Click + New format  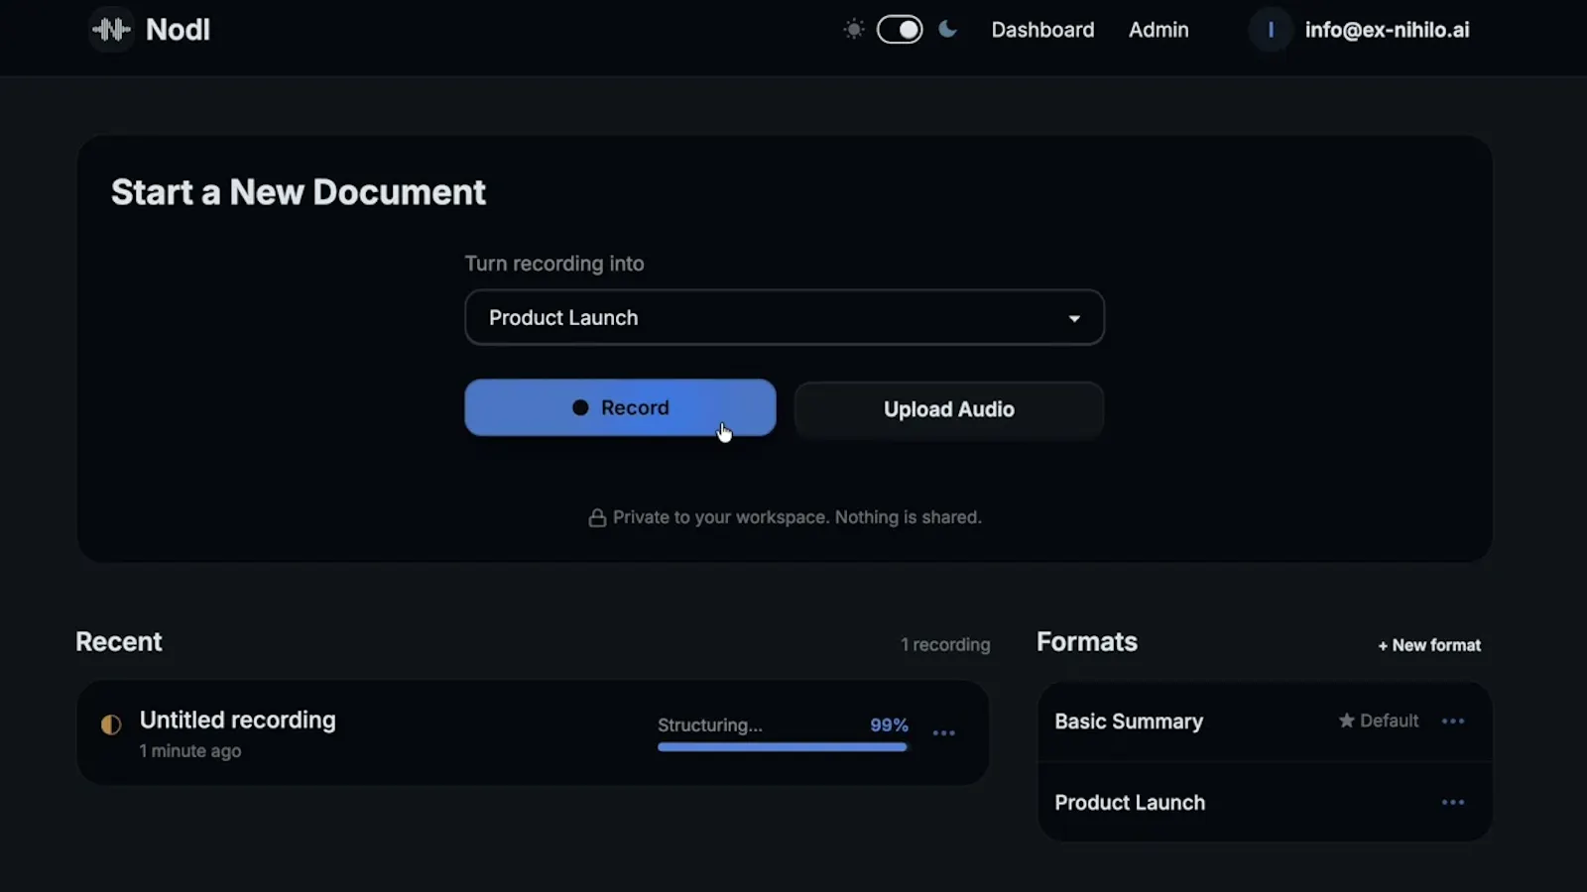(1429, 645)
